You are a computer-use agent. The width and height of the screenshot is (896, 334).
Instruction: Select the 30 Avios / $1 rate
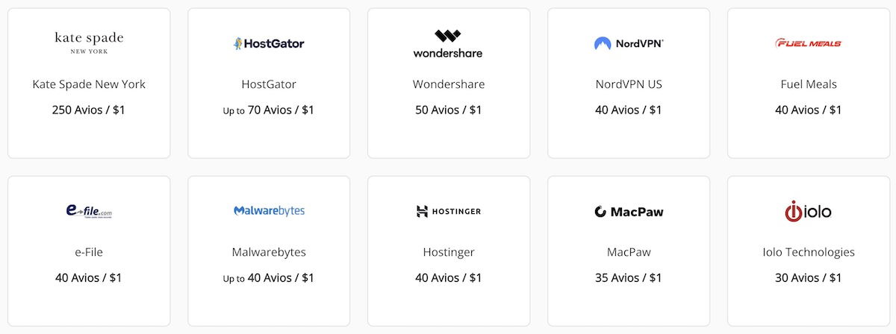pyautogui.click(x=808, y=278)
